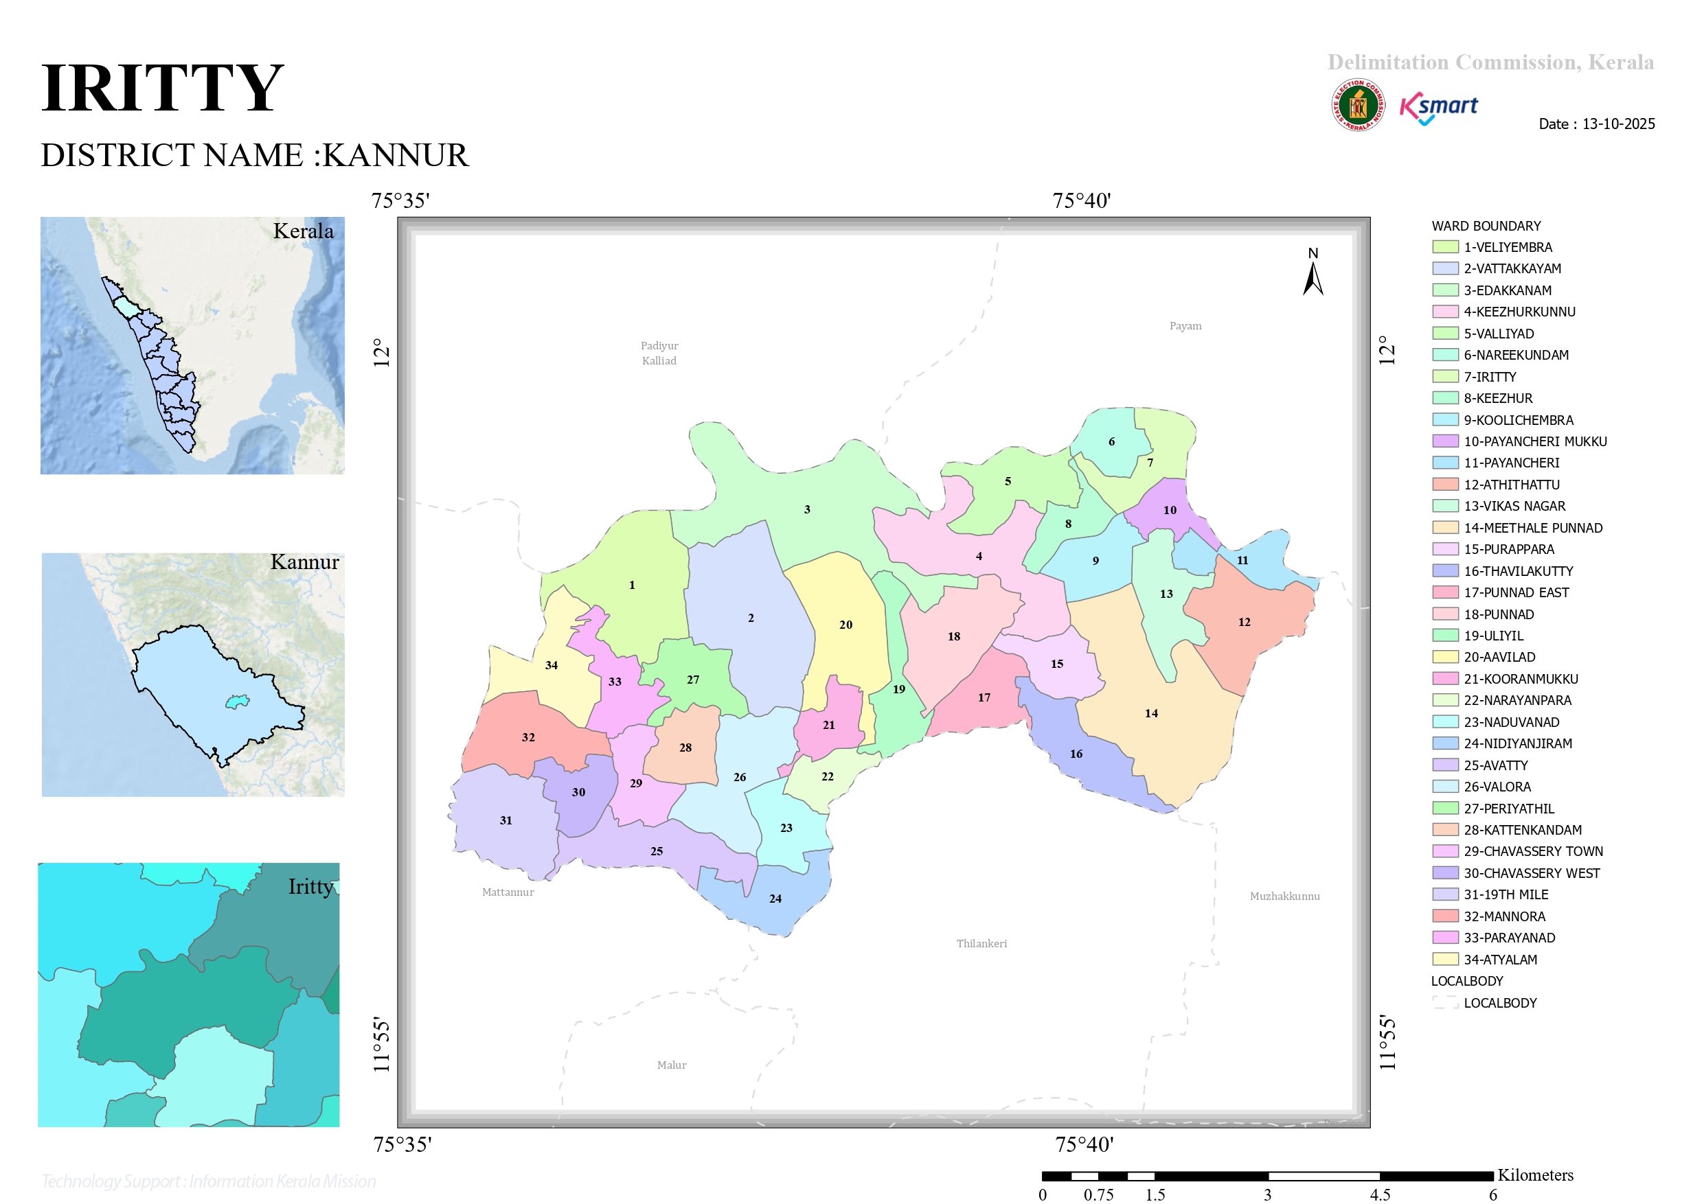The image size is (1704, 1204).
Task: Click the State Election Commission Kerala emblem
Action: point(1357,105)
